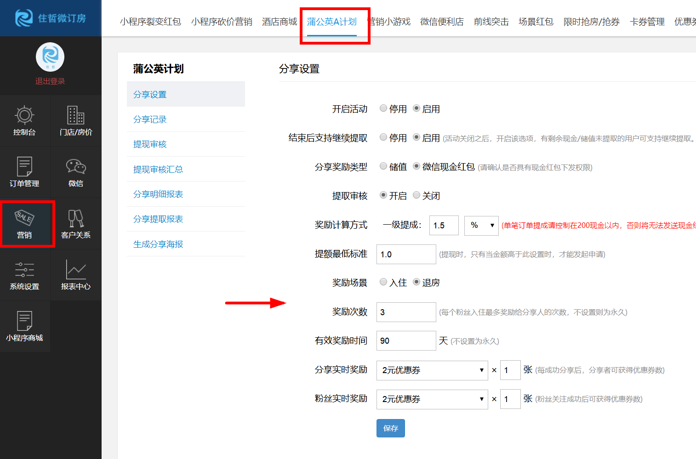Open the 粉丝实时奖励 coupon dropdown
The width and height of the screenshot is (696, 459).
point(432,399)
